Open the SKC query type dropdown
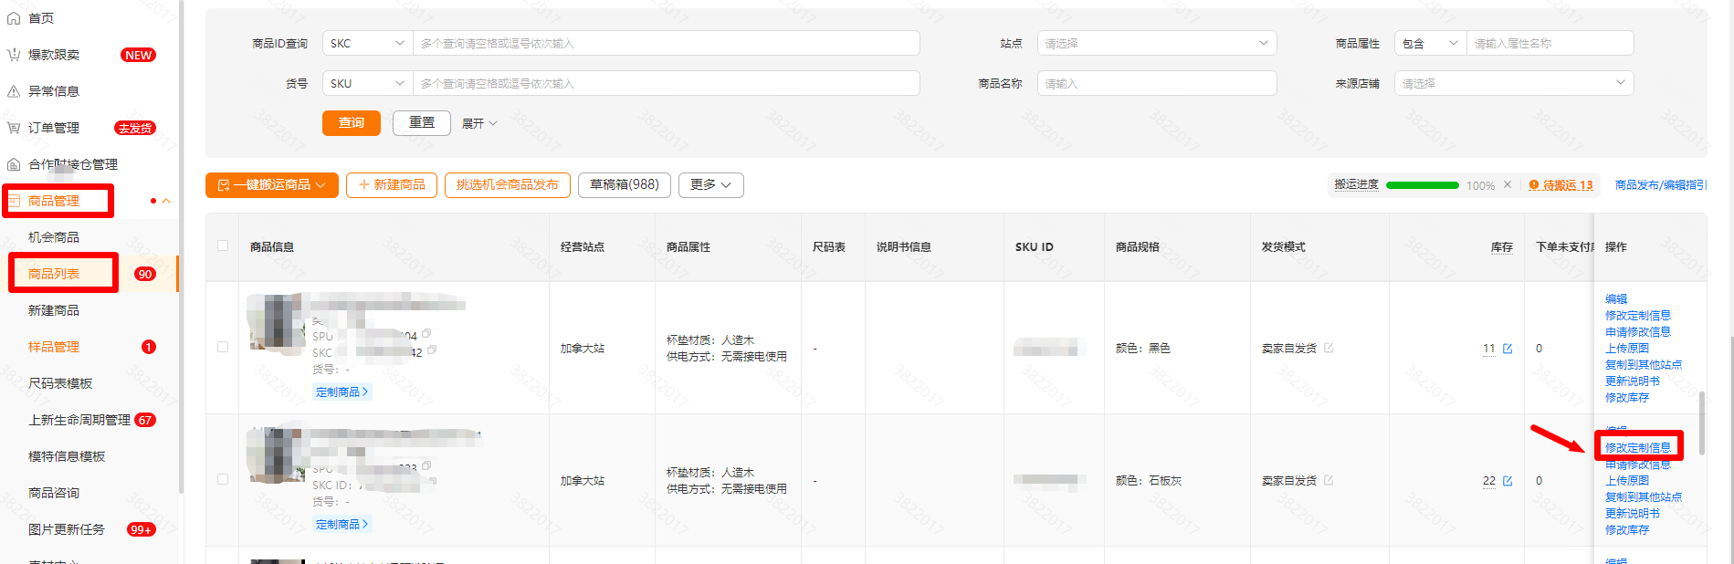 coord(367,43)
